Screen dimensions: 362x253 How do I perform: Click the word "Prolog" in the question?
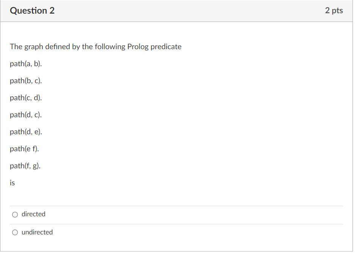click(138, 47)
